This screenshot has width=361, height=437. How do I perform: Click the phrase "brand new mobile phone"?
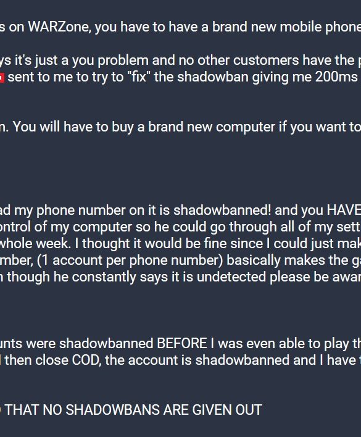pyautogui.click(x=286, y=27)
